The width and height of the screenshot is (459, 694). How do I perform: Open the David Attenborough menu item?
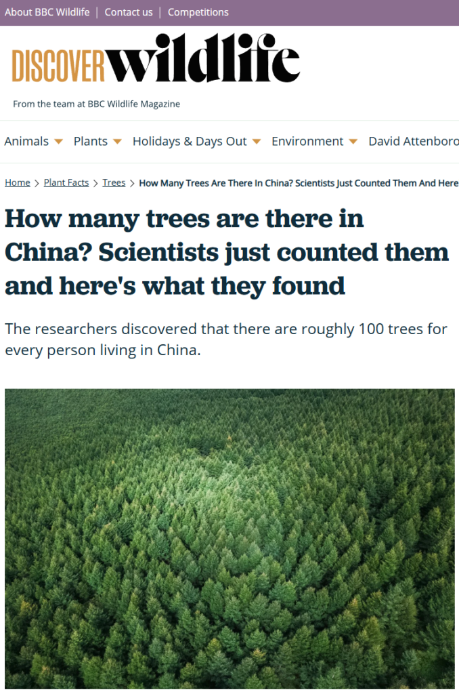(413, 141)
